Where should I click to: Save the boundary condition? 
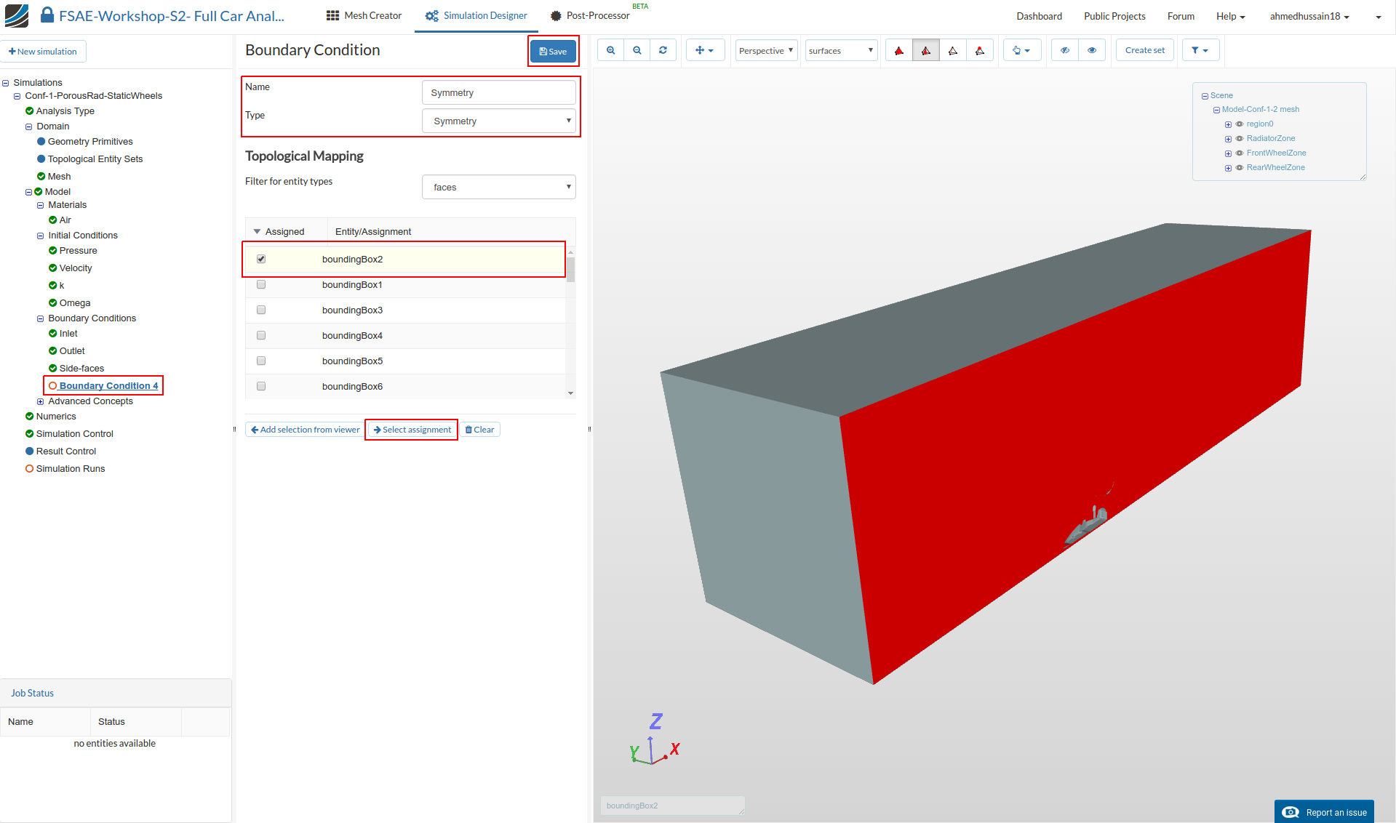click(x=553, y=51)
